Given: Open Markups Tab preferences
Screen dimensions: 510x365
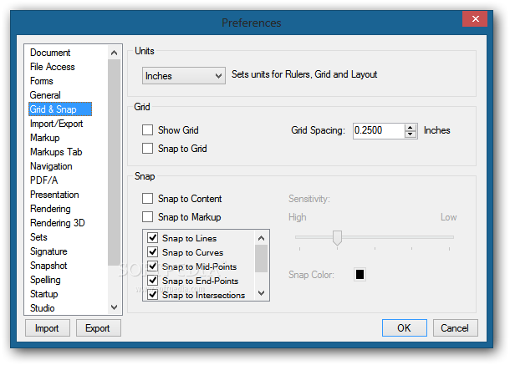Looking at the screenshot, I should 56,152.
